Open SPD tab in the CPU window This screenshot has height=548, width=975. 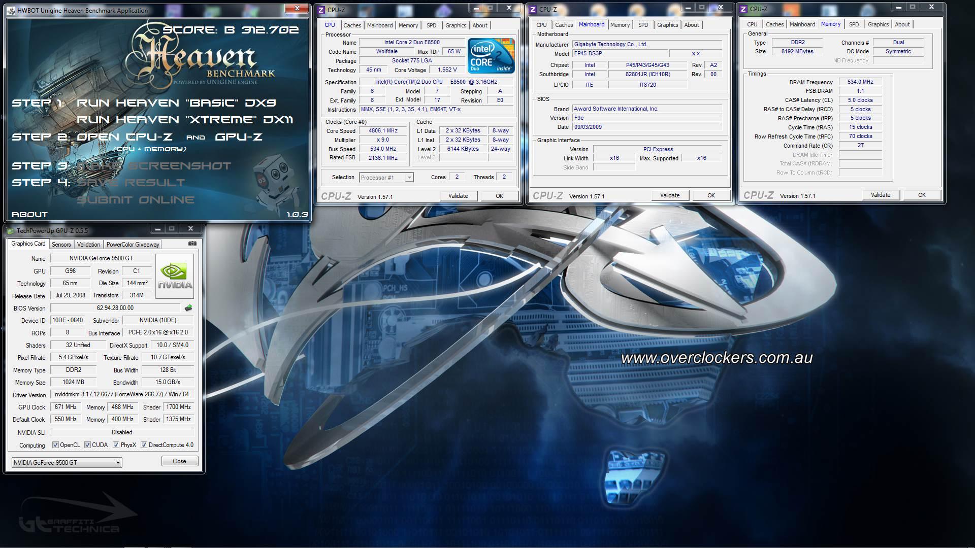click(x=431, y=25)
